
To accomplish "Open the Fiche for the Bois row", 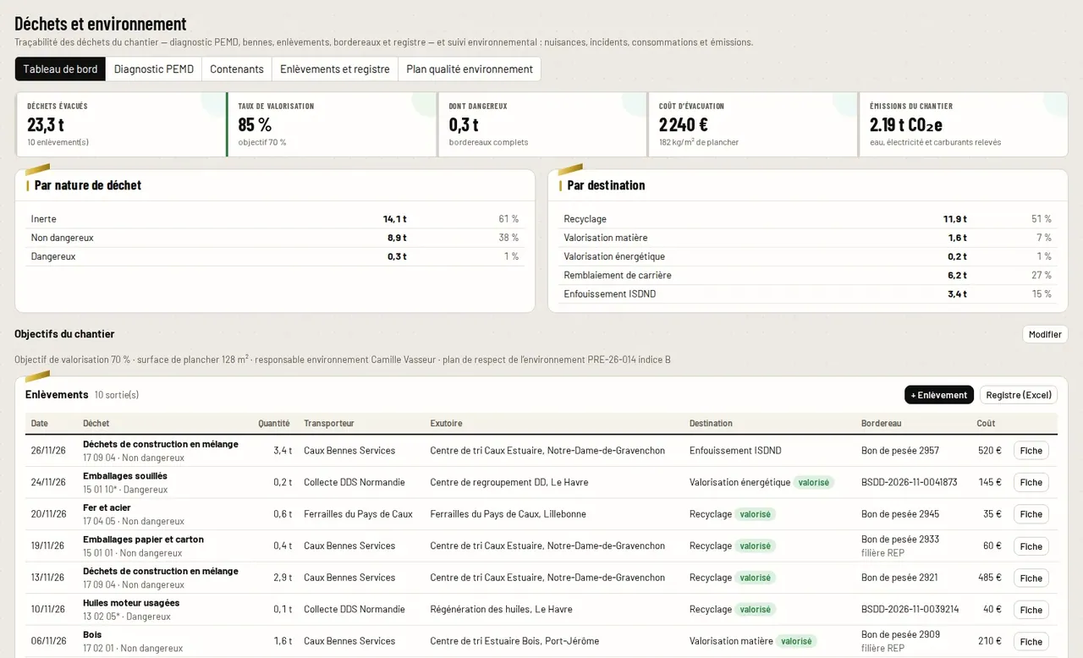I will (1031, 641).
